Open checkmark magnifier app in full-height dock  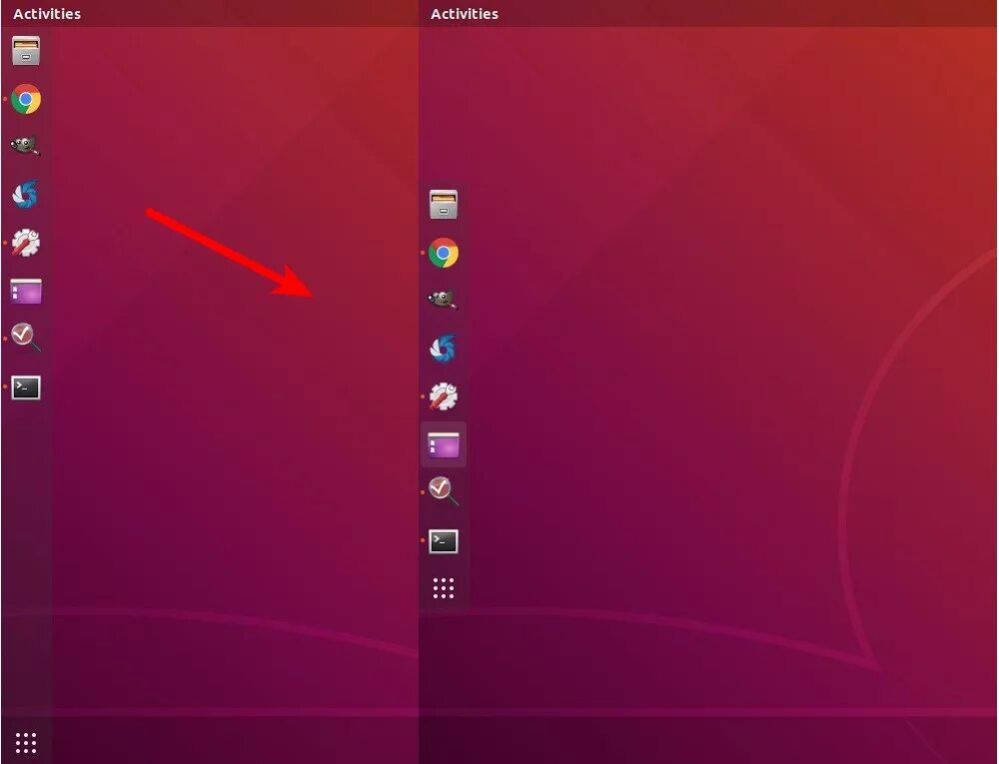pyautogui.click(x=26, y=338)
